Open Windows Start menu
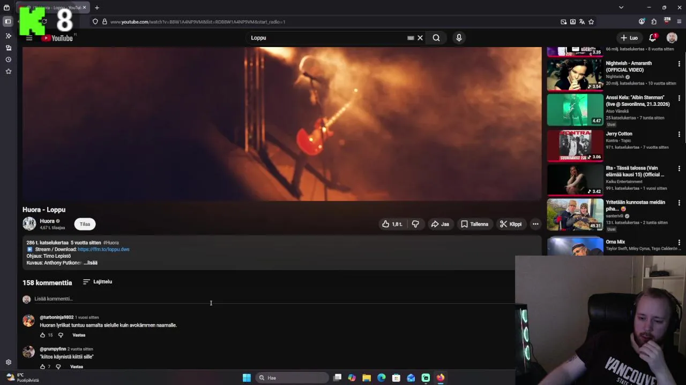Screen dimensions: 686x385 pos(247,378)
